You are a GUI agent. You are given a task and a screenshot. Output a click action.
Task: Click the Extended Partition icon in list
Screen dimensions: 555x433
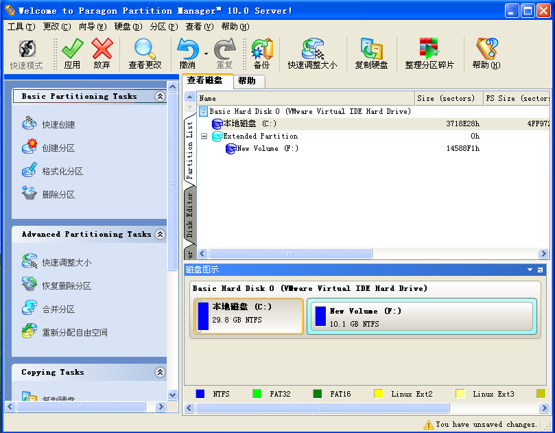[217, 137]
